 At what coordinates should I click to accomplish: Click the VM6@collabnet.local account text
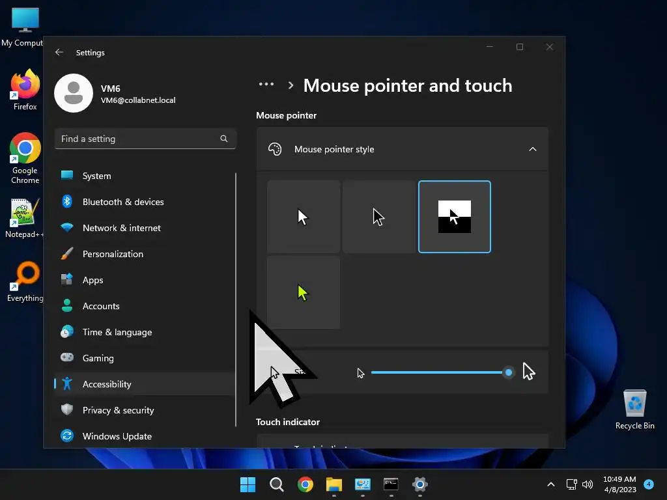(138, 100)
